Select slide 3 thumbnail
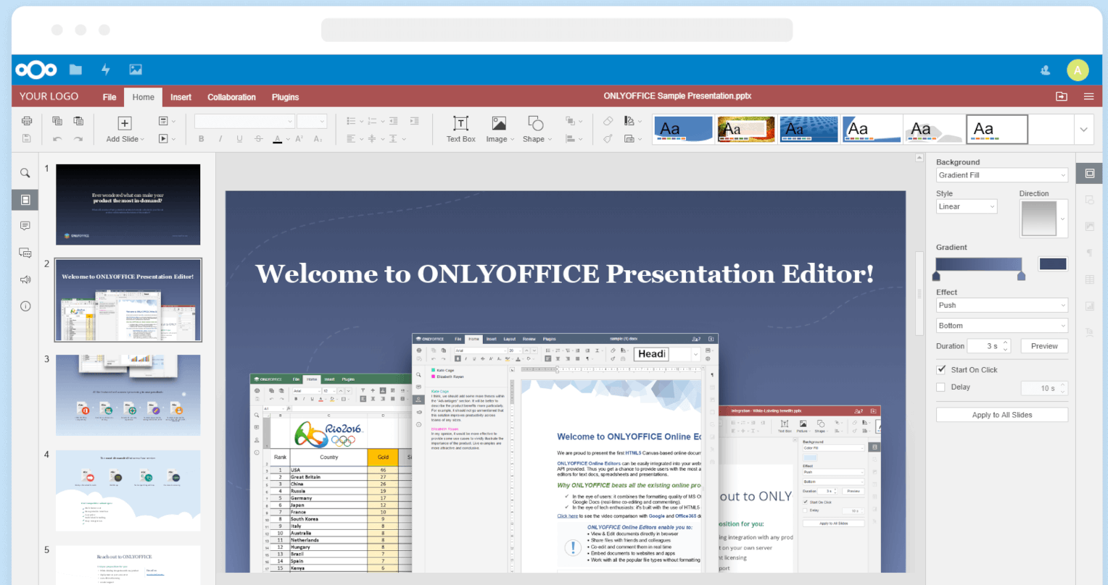 [128, 395]
